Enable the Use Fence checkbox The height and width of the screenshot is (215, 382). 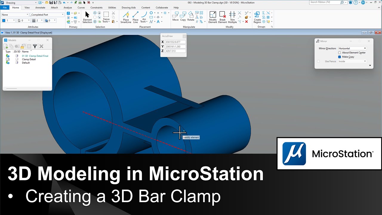pos(318,61)
